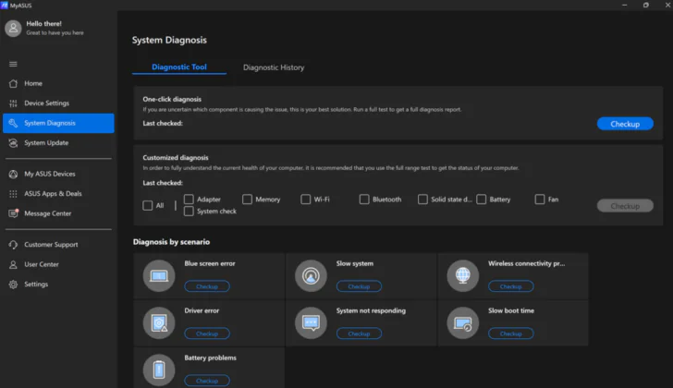Click the Driver error disk icon
The height and width of the screenshot is (388, 673).
pyautogui.click(x=159, y=322)
